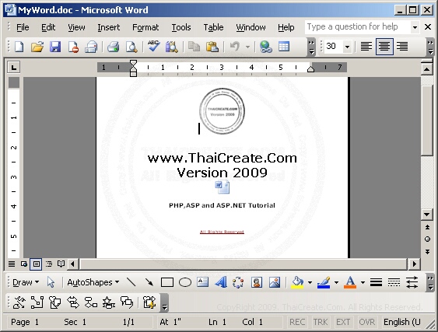Open Fill Color dropdown arrow
Image resolution: width=438 pixels, height=332 pixels.
pos(310,282)
